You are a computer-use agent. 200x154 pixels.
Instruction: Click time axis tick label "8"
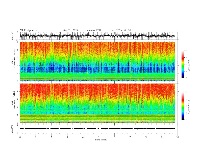click(146, 137)
